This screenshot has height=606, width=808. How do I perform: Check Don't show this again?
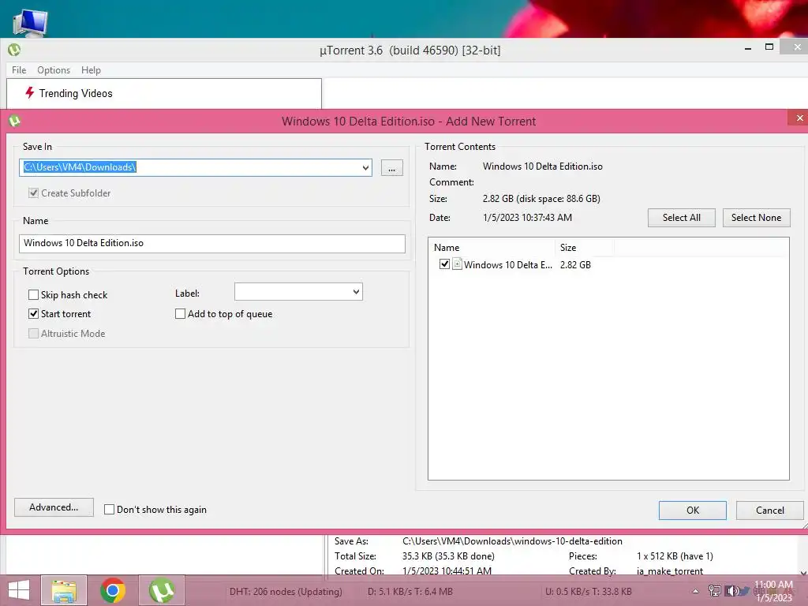pyautogui.click(x=109, y=510)
